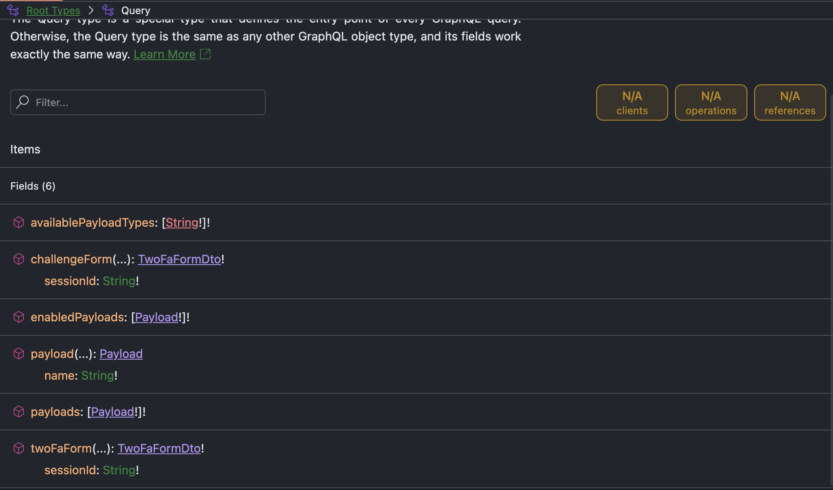Click the cube icon beside availablePayloadTypes field
This screenshot has height=490, width=833.
pyautogui.click(x=19, y=222)
